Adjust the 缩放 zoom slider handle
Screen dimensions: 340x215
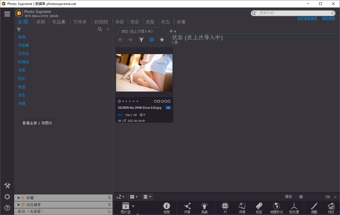click(x=301, y=197)
